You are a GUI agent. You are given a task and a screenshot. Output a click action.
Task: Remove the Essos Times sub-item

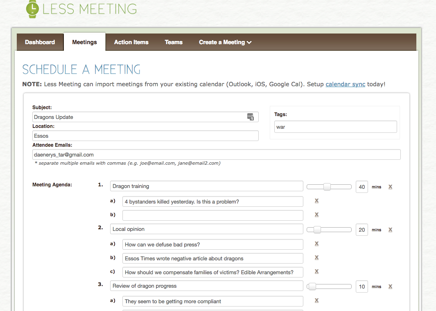click(x=316, y=257)
